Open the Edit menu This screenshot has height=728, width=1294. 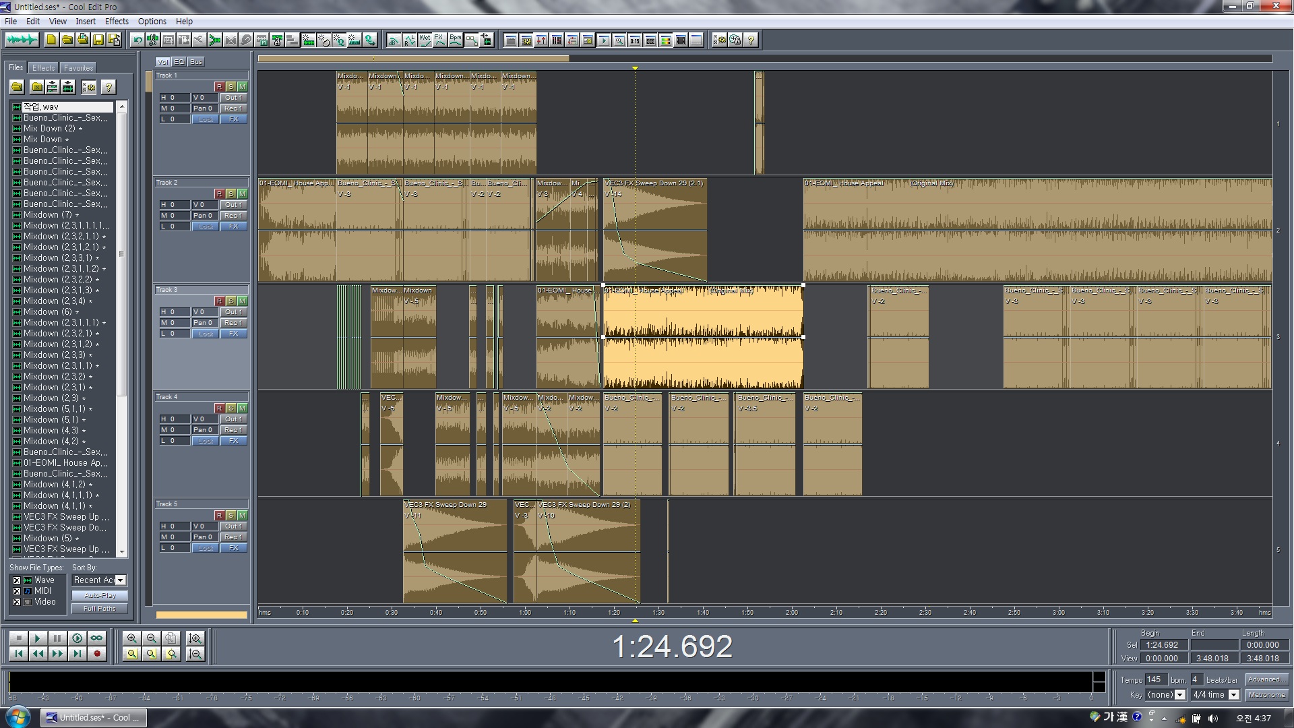[x=33, y=21]
